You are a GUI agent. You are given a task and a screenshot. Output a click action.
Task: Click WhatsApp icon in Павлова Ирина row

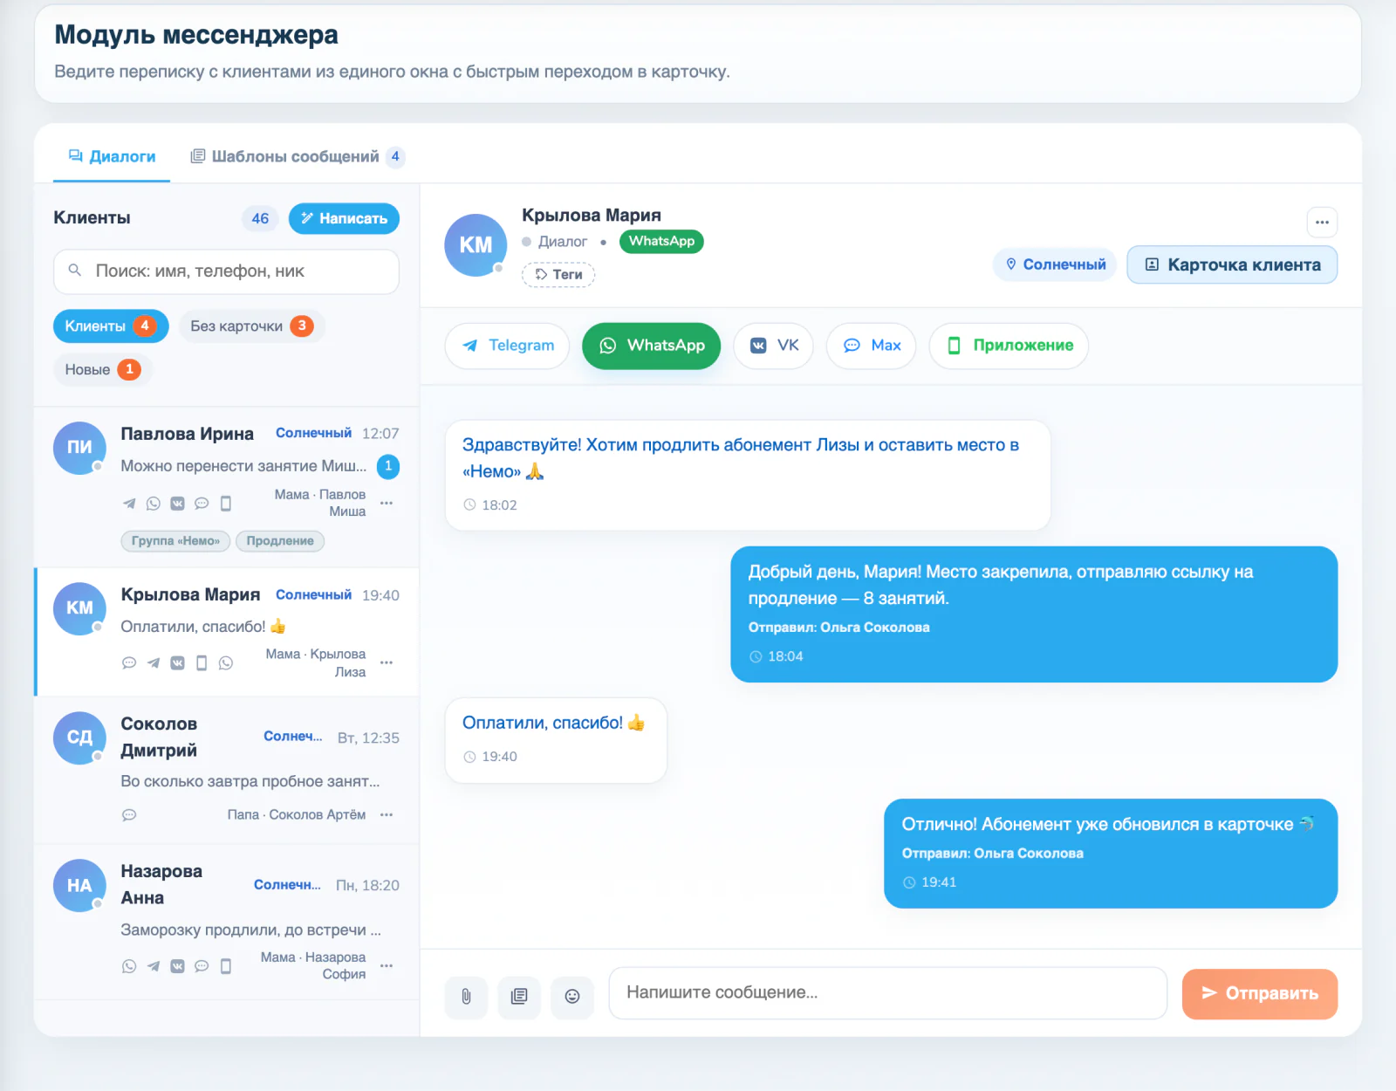point(154,504)
